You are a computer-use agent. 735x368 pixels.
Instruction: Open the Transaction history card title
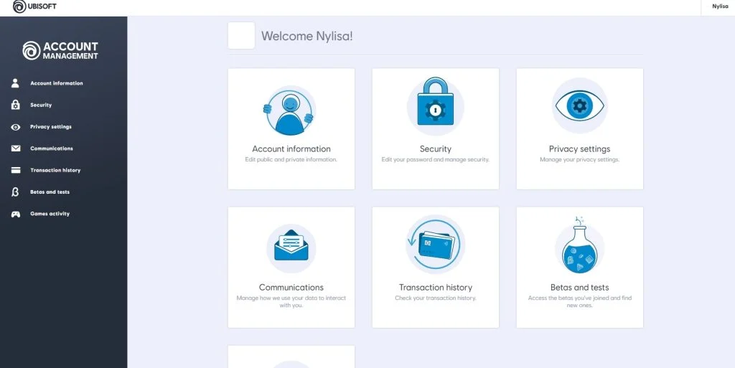[x=436, y=288]
